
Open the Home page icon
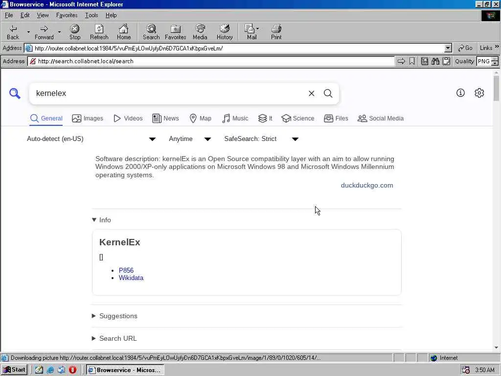pos(124,32)
